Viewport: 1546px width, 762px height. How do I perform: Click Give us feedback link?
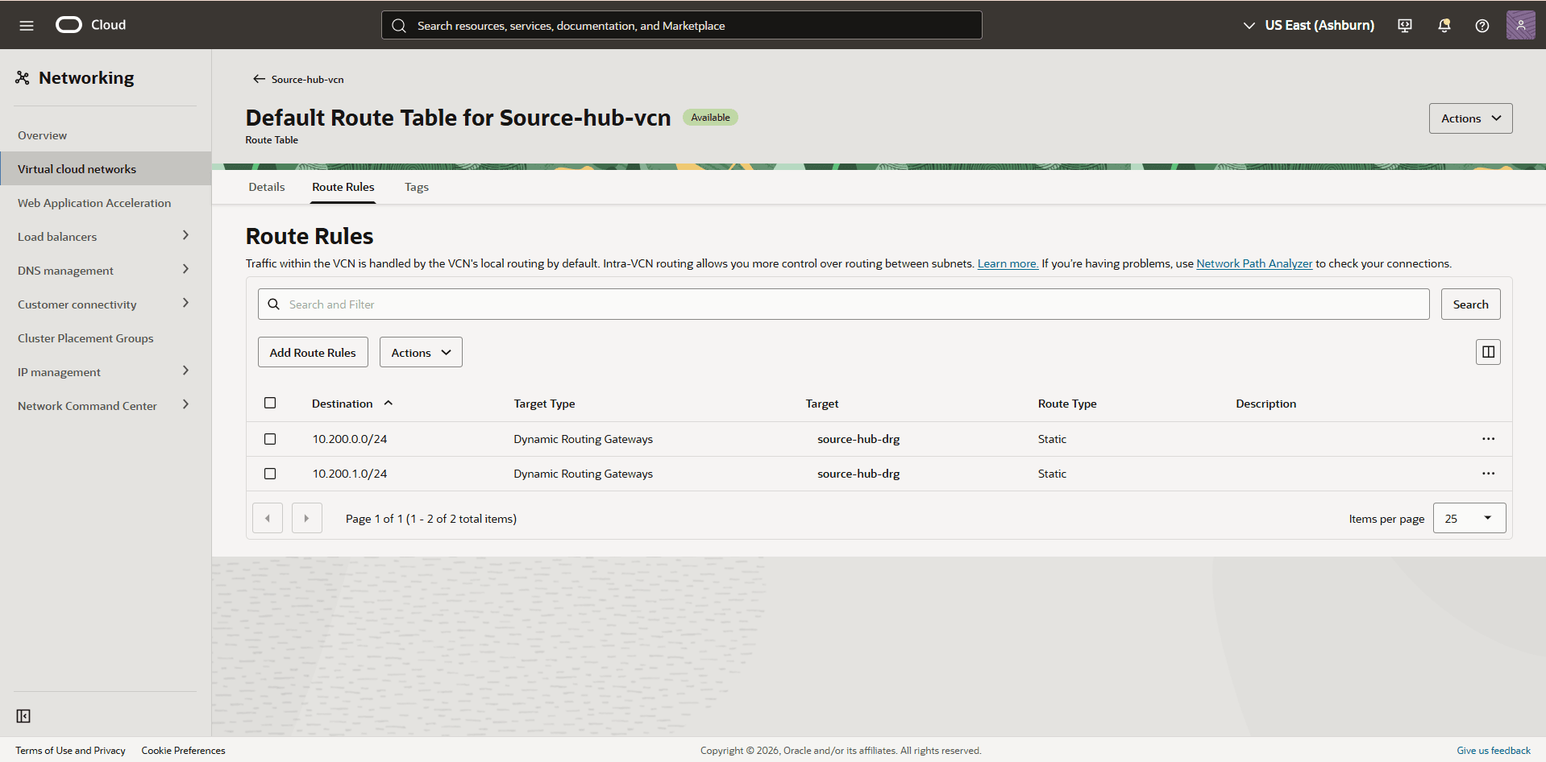[x=1493, y=750]
